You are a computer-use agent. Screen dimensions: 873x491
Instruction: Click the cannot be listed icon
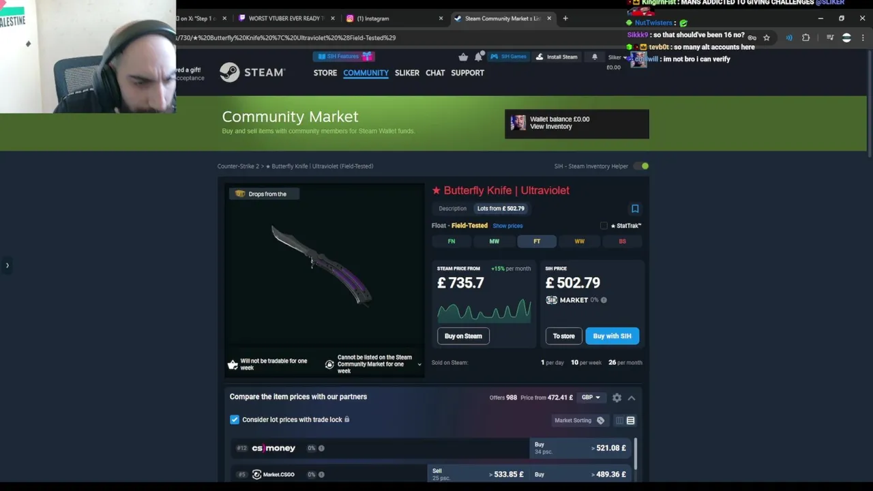[329, 364]
